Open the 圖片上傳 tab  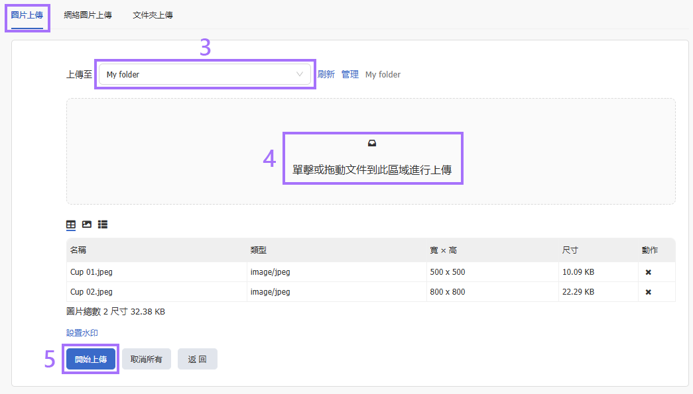tap(27, 15)
